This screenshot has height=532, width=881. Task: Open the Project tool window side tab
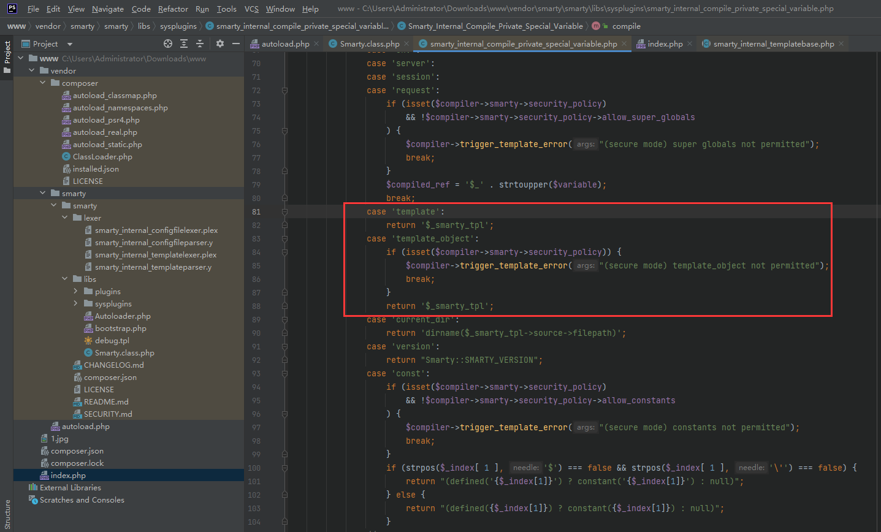tap(7, 56)
